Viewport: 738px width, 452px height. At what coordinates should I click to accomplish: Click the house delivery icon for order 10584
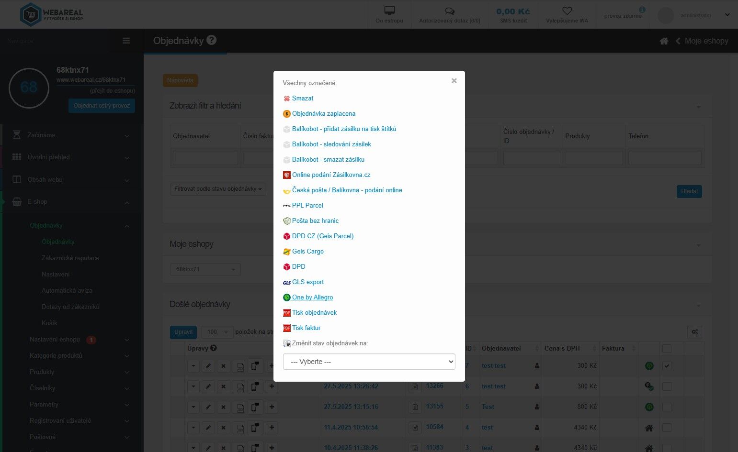coord(649,428)
